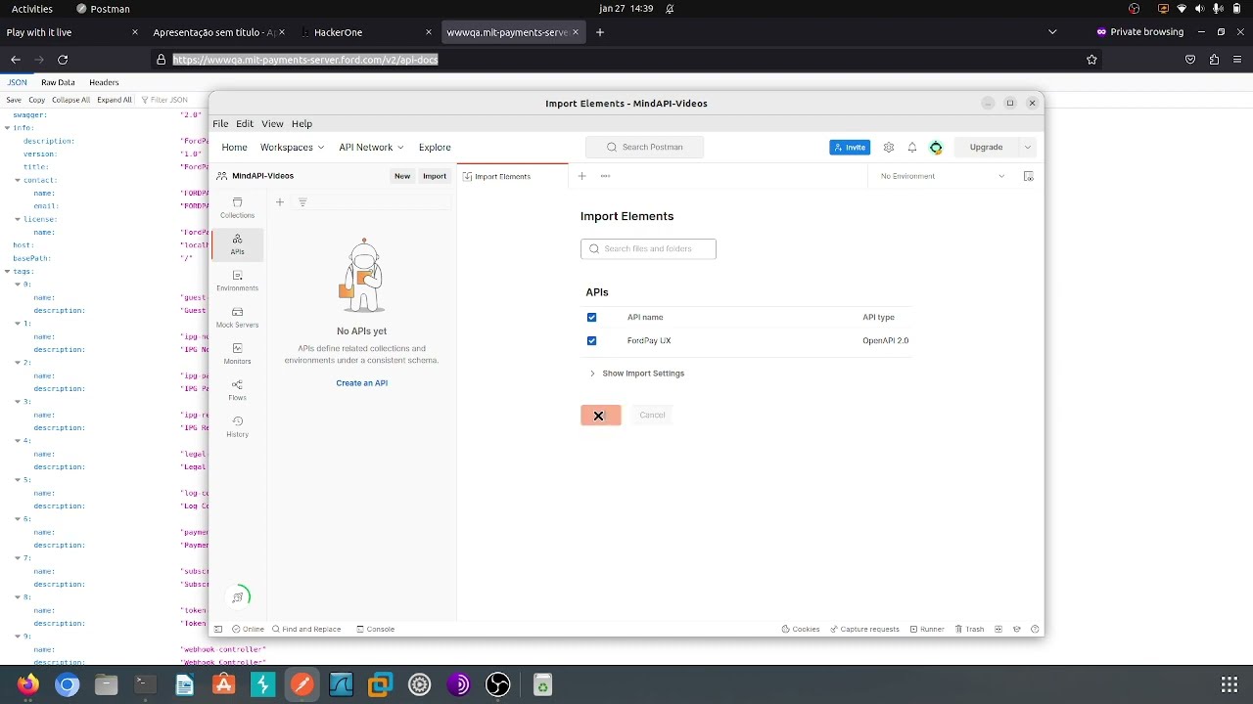Collapse the info node in Firefox JSON viewer
This screenshot has width=1253, height=704.
[8, 128]
